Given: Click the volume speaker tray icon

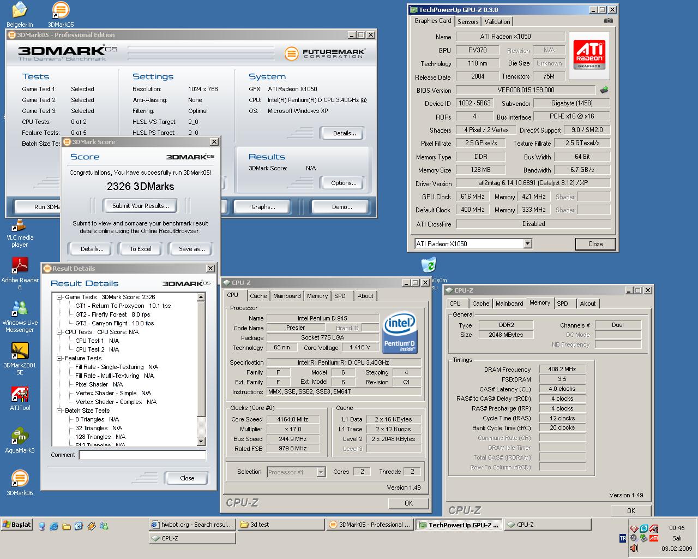Looking at the screenshot, I should [634, 538].
